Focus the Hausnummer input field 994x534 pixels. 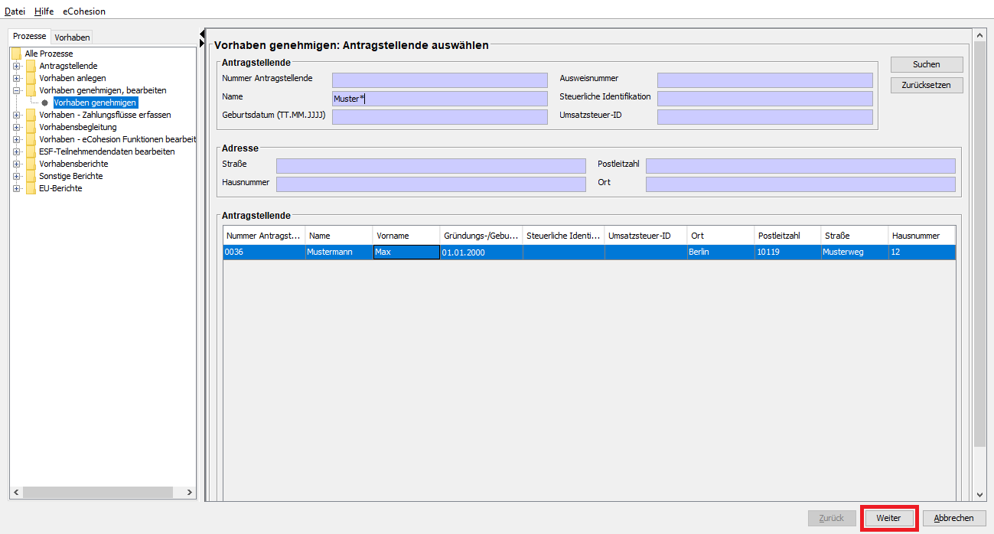tap(431, 184)
